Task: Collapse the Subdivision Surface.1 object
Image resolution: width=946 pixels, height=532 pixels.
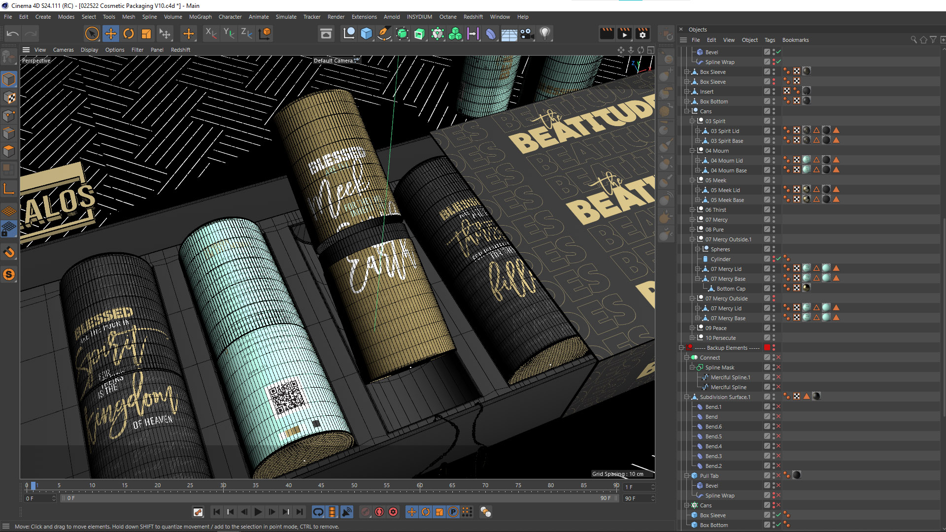Action: pos(687,397)
